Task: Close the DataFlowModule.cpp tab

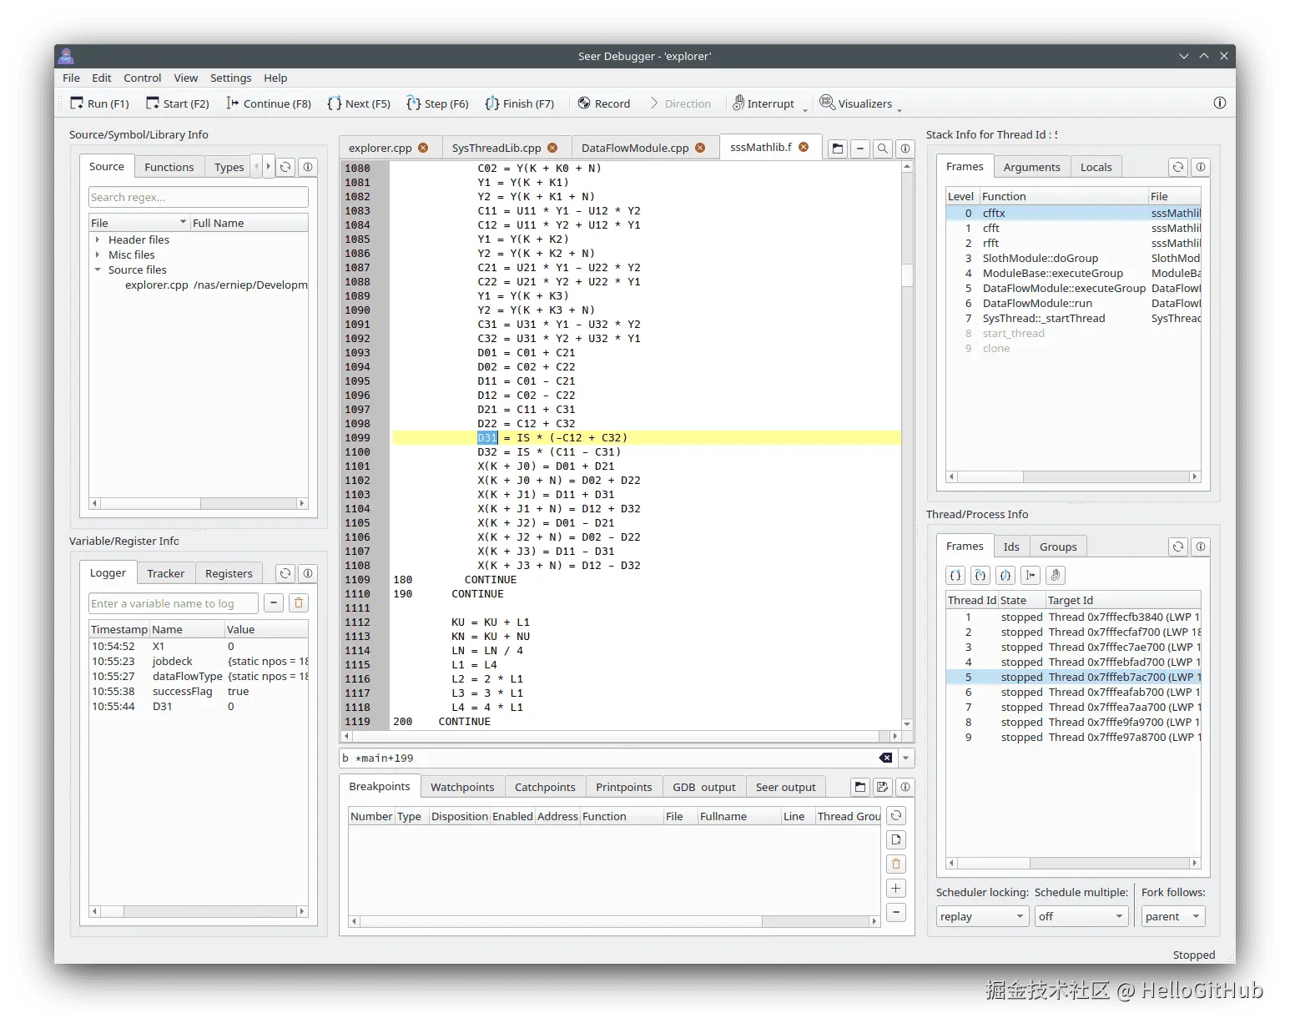Action: click(700, 148)
